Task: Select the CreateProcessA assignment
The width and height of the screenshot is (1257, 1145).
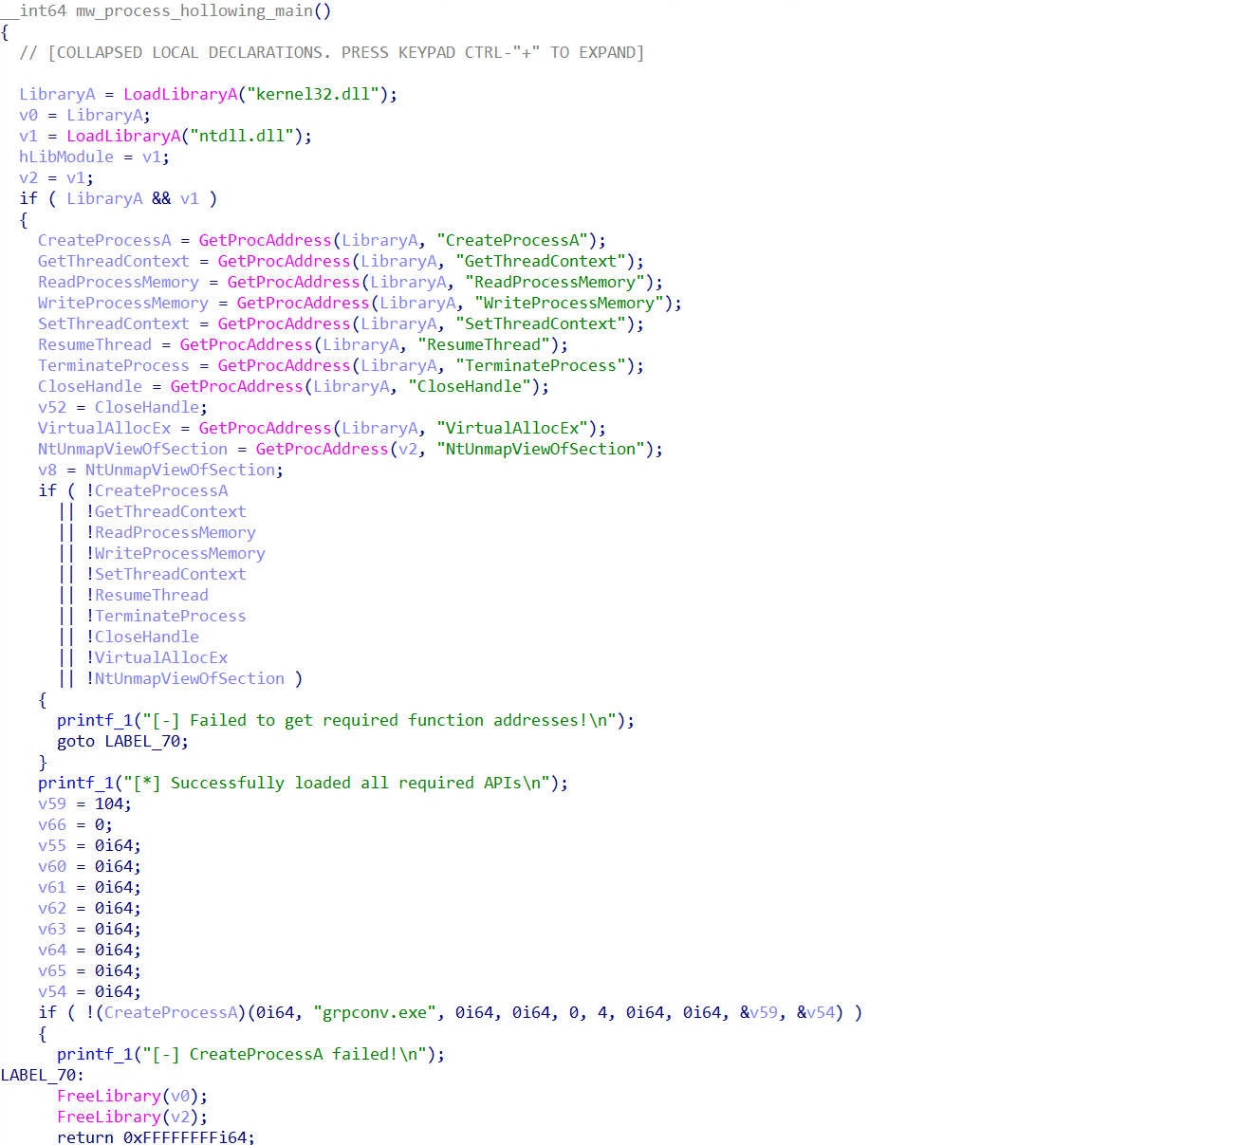Action: tap(104, 240)
